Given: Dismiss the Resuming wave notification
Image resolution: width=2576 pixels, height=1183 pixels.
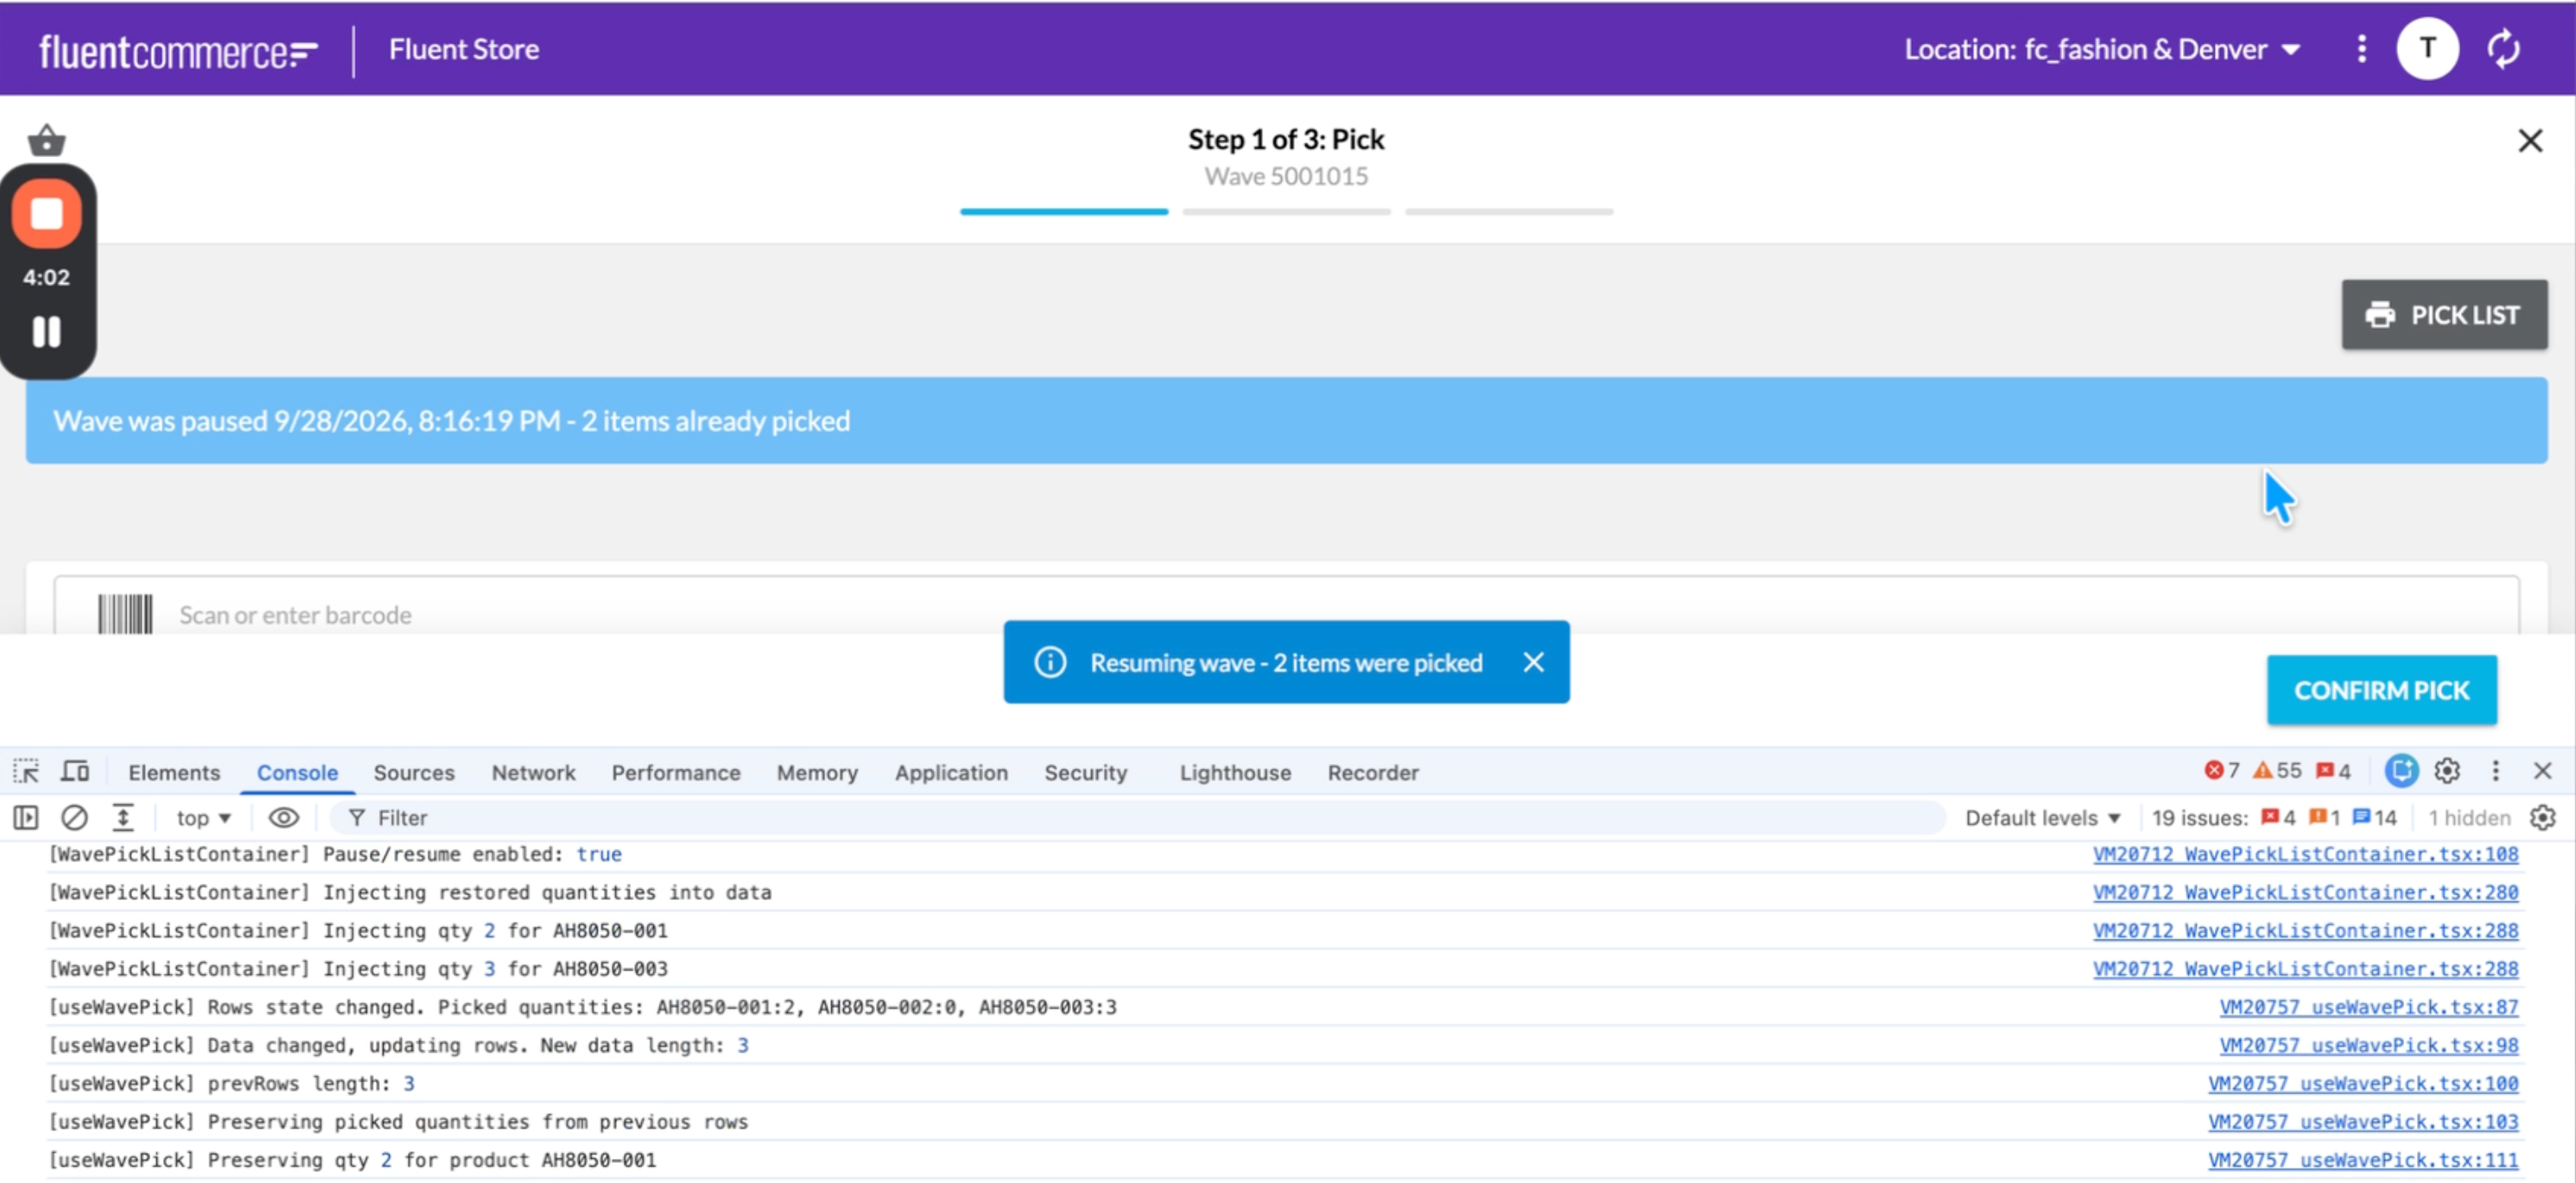Looking at the screenshot, I should click(x=1533, y=662).
